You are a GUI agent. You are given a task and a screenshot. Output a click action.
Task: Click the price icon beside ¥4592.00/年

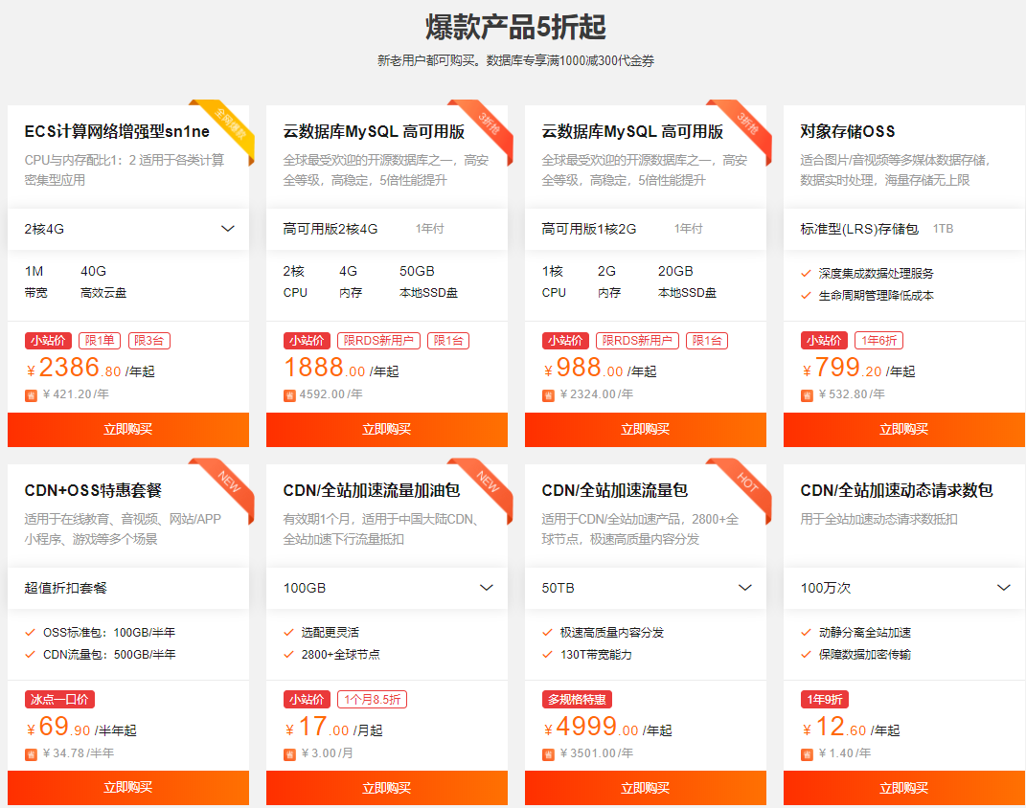(289, 394)
